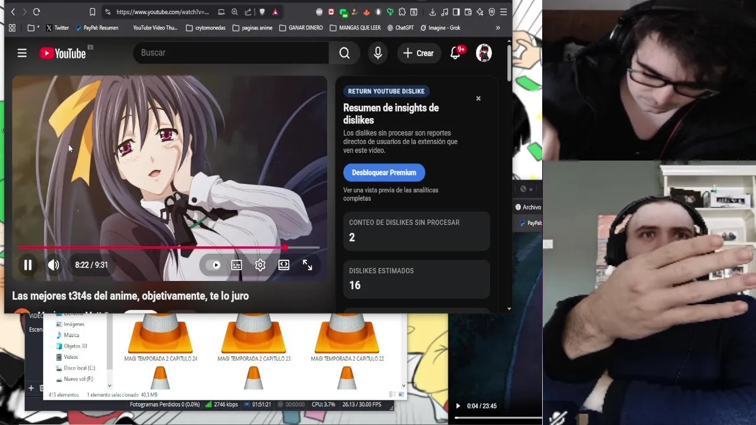Pause the YouTube video
The height and width of the screenshot is (425, 756).
click(28, 265)
